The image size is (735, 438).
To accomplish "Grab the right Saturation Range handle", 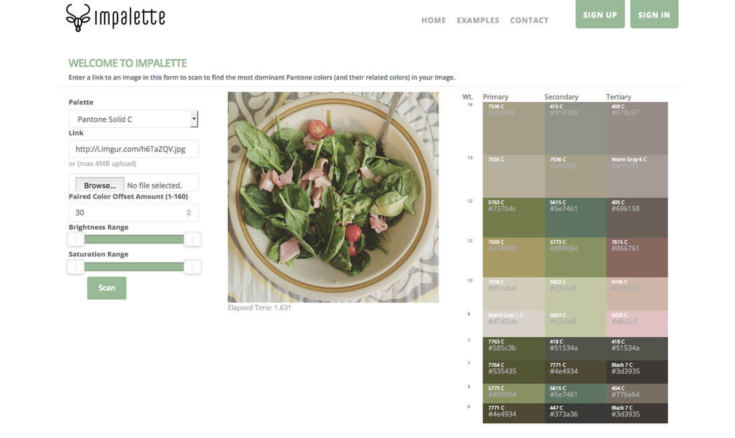I will pyautogui.click(x=192, y=266).
